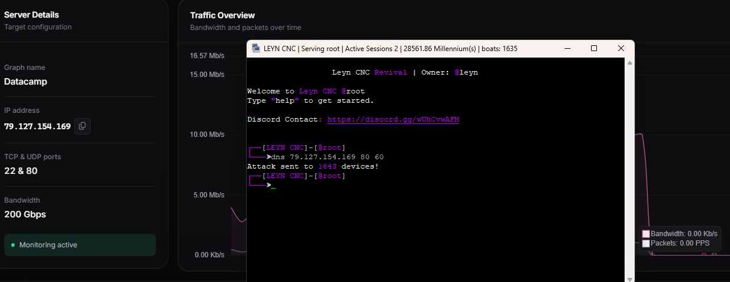Toggle the Bandwidth legend swatch

(x=646, y=234)
